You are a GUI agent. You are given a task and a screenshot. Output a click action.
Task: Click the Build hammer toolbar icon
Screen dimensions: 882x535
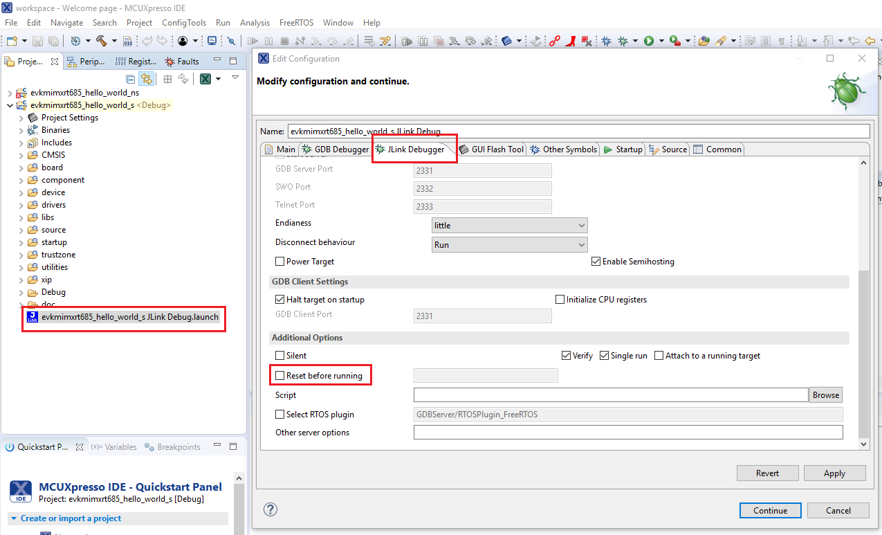click(101, 41)
